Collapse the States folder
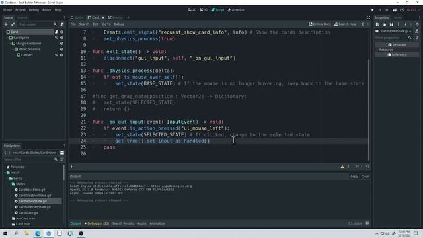The height and width of the screenshot is (238, 423). point(11,184)
